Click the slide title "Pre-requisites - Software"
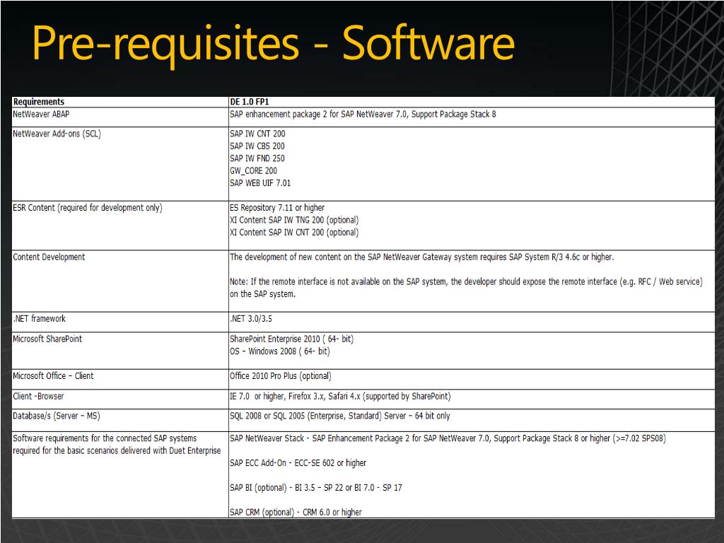724x543 pixels. 273,44
